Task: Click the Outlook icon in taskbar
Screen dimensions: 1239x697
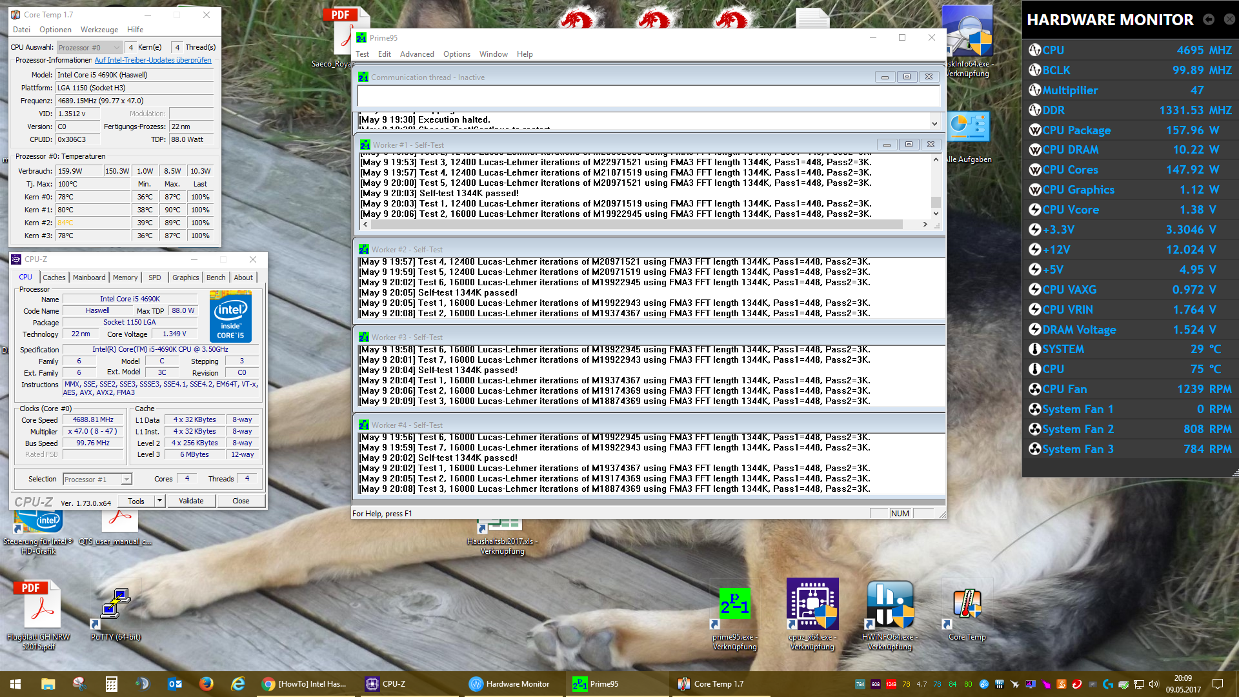Action: (175, 683)
